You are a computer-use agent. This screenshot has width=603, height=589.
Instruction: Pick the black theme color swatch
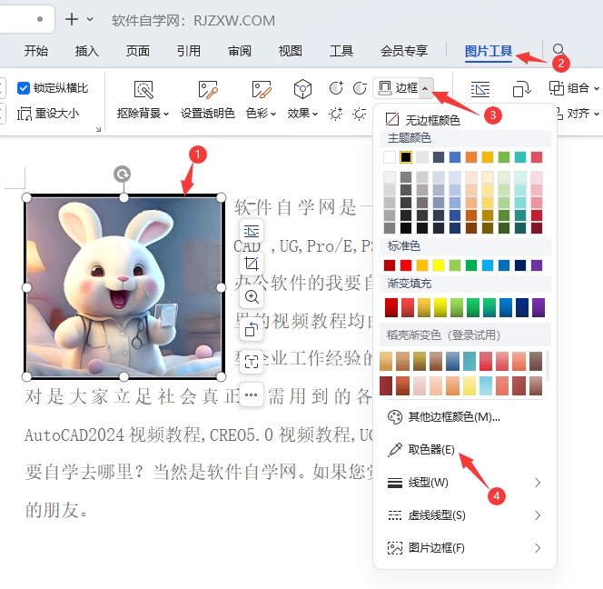[406, 157]
